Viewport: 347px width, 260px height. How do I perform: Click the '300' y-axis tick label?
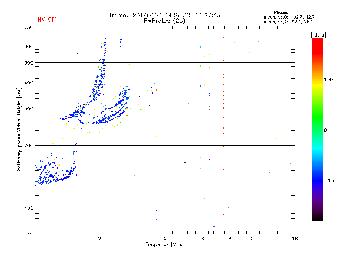(29, 109)
